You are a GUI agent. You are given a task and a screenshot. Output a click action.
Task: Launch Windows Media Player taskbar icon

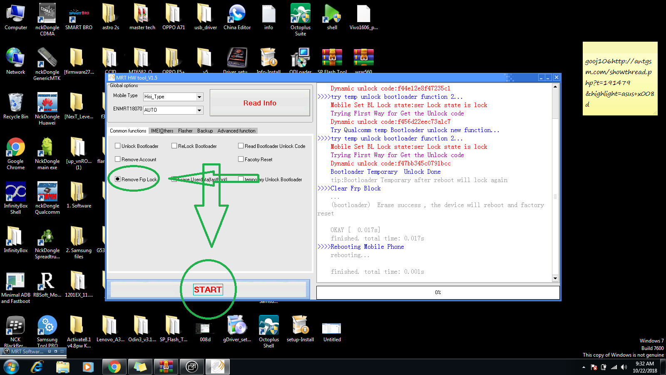coord(88,367)
